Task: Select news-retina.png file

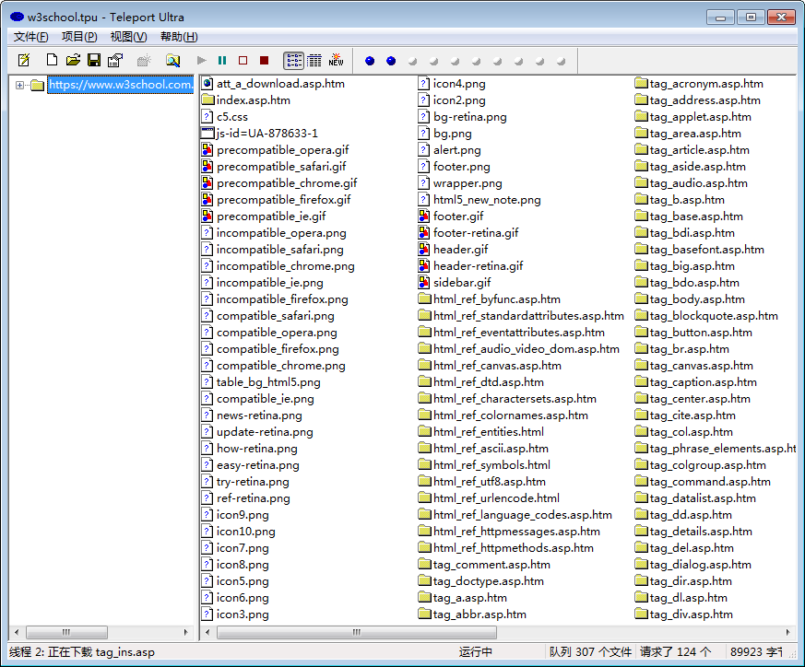Action: [x=259, y=415]
